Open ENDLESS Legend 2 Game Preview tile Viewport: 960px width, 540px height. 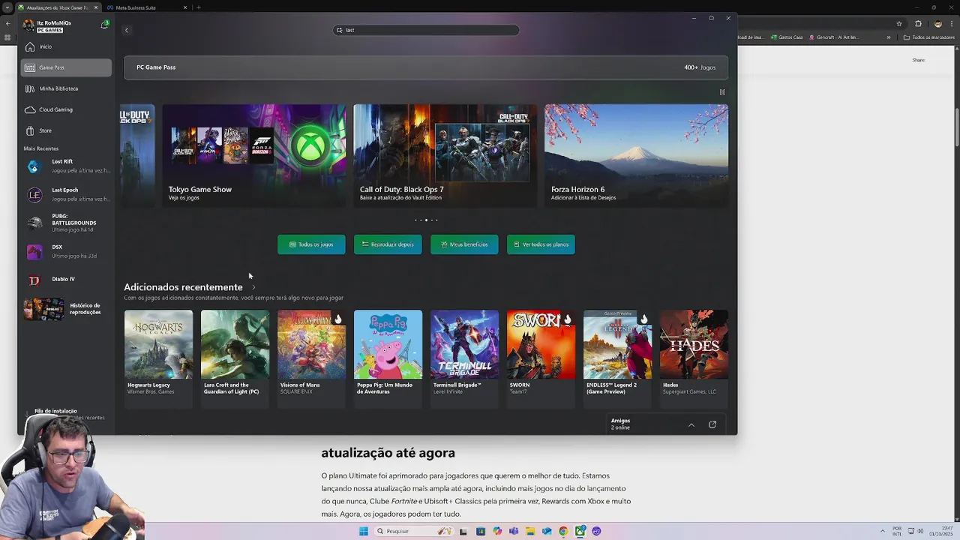[617, 358]
